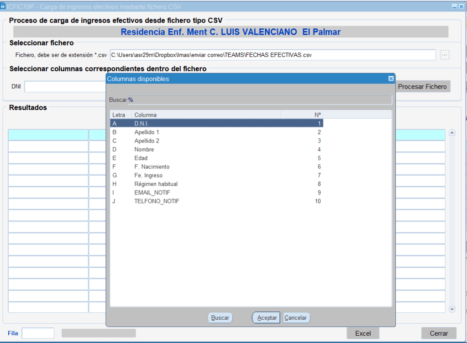Click the file browse ellipsis button

[x=445, y=55]
